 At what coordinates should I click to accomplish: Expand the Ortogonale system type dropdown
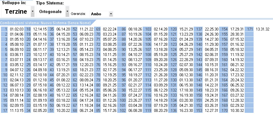pos(67,11)
